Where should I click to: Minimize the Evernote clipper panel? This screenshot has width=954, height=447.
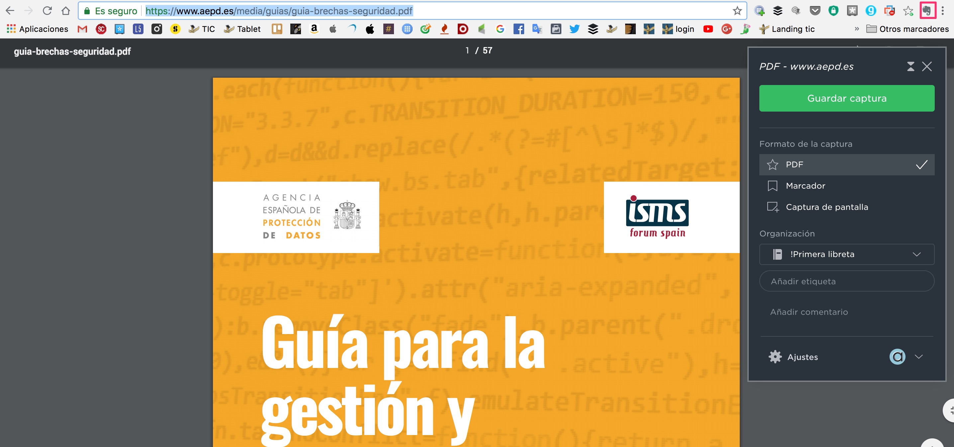coord(910,66)
